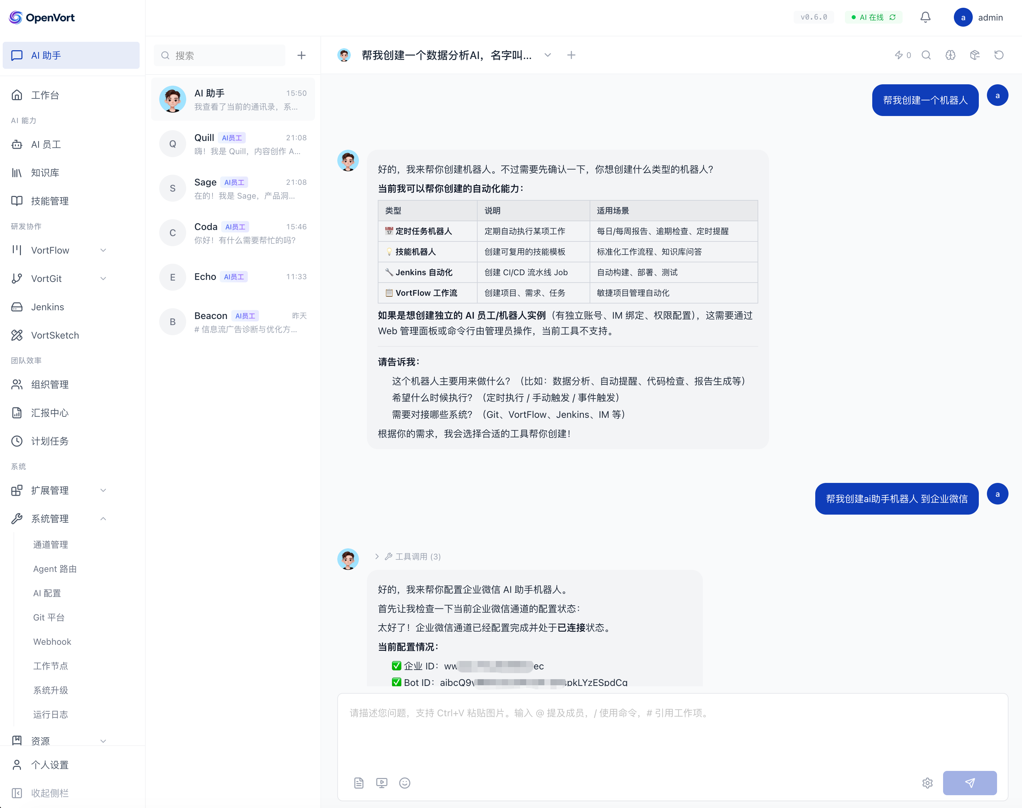Image resolution: width=1022 pixels, height=808 pixels.
Task: Collapse the 系统管理 menu section
Action: pyautogui.click(x=103, y=518)
